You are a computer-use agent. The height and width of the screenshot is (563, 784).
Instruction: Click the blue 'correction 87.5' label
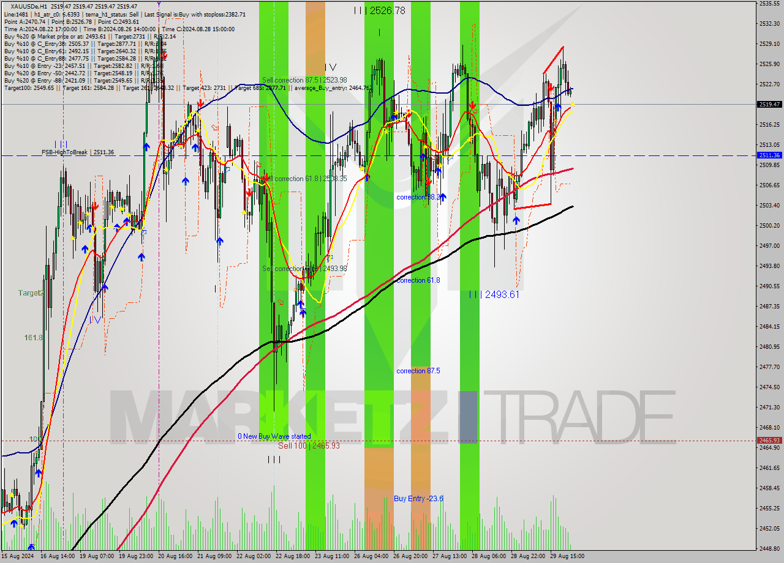click(x=418, y=371)
